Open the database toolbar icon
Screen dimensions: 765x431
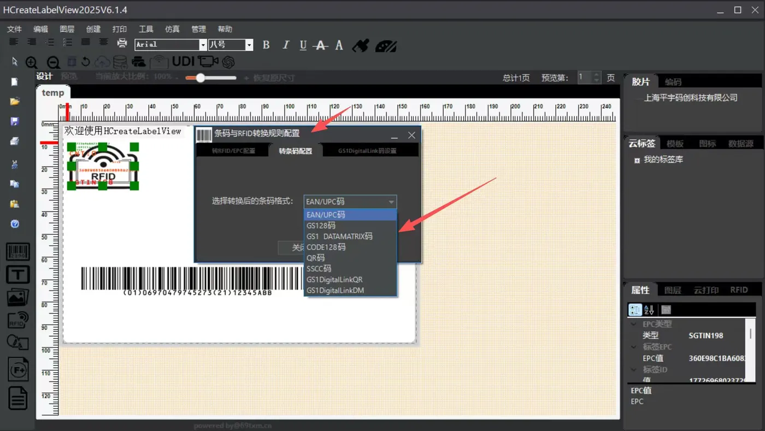point(120,62)
